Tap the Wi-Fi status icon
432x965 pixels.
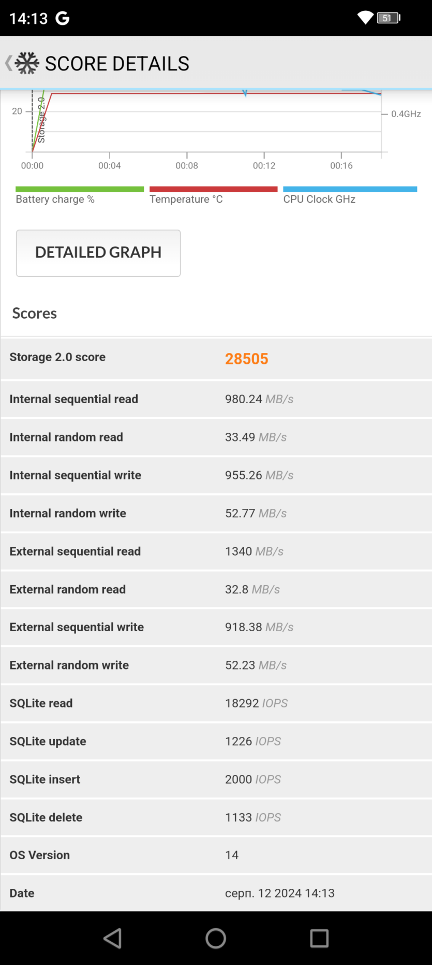point(365,18)
